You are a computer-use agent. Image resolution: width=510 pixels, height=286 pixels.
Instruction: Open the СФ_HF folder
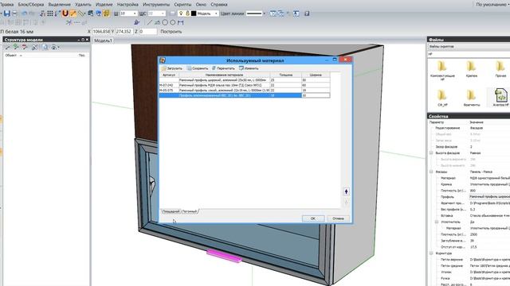442,98
